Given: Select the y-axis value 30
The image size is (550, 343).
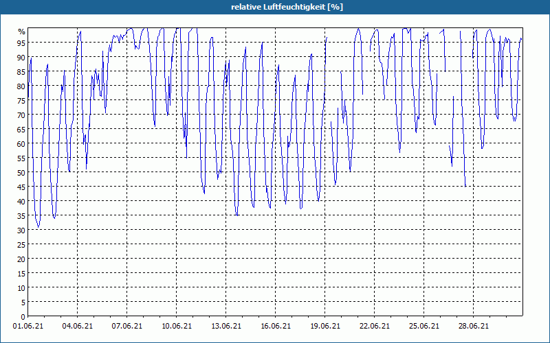Looking at the screenshot, I should (21, 230).
